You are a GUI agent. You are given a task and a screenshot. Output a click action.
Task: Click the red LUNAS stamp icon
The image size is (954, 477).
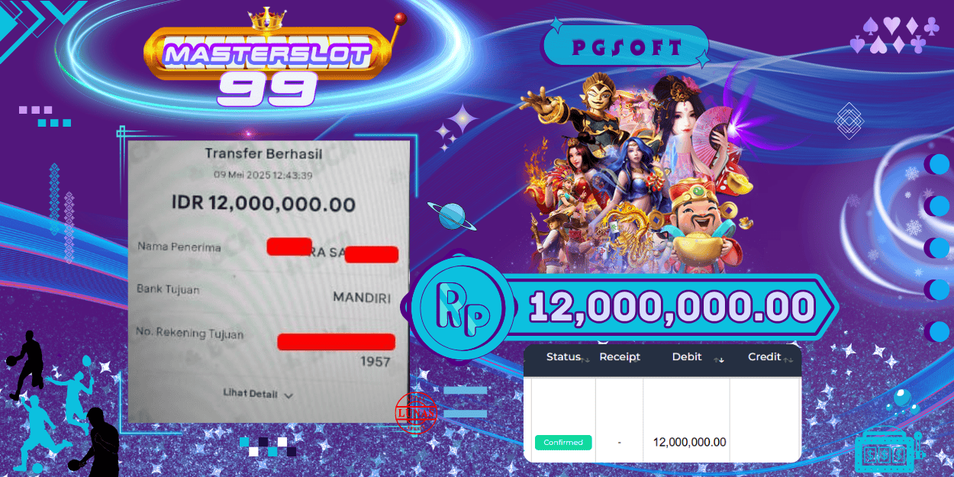pos(416,413)
